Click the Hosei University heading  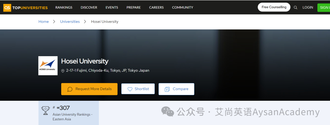[85, 61]
